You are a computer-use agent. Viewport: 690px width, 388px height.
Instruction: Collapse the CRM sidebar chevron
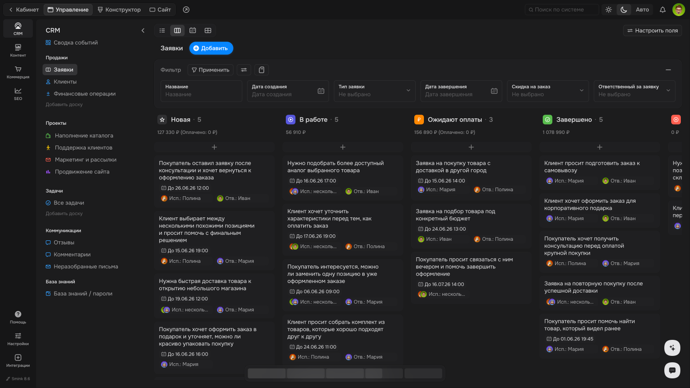(143, 30)
